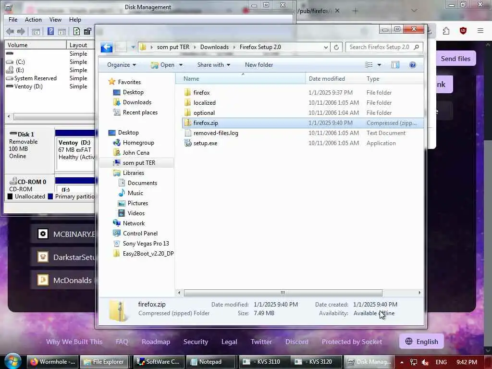Toggle the preview pane icon
Image resolution: width=492 pixels, height=369 pixels.
(395, 65)
